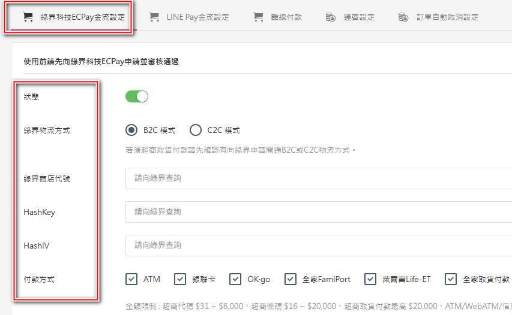Uncheck the 全家FamiPort checkbox

291,279
